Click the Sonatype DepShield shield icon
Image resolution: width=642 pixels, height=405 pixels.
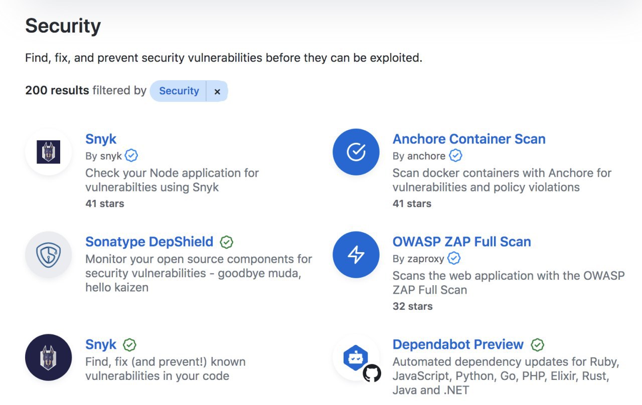click(49, 255)
